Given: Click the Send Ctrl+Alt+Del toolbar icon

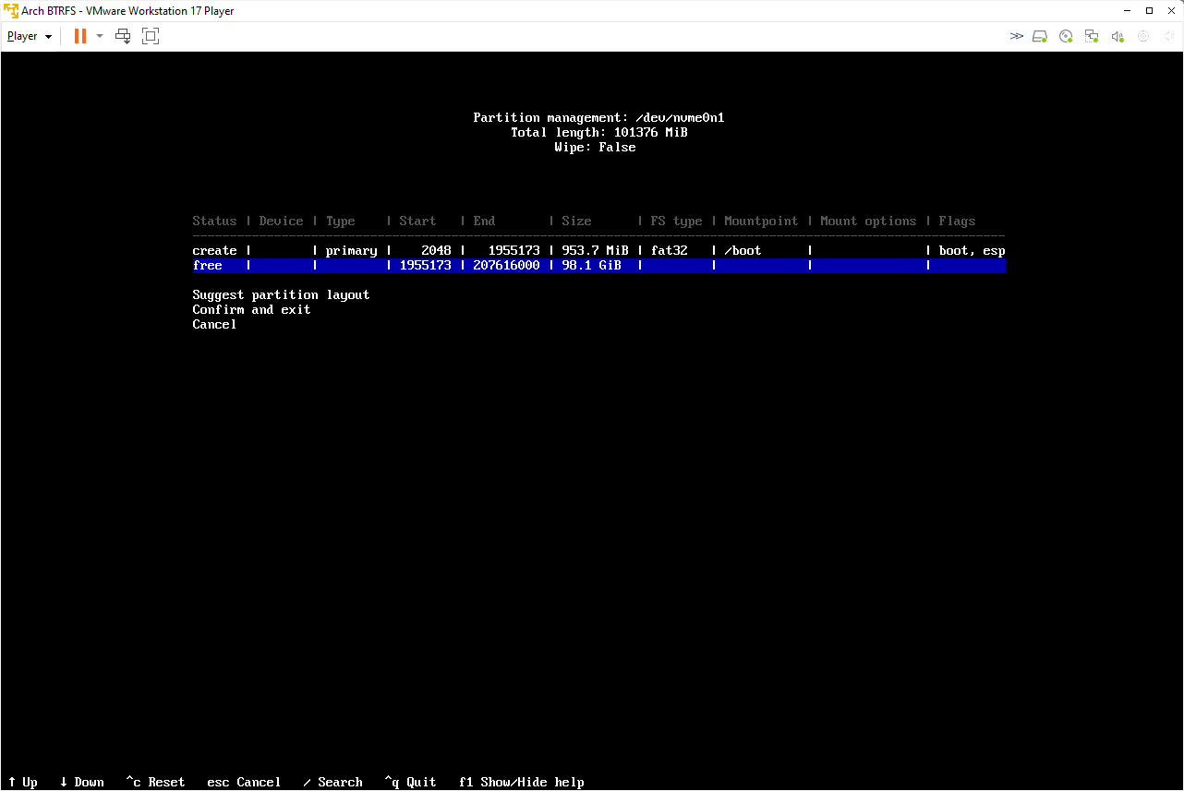Looking at the screenshot, I should click(123, 36).
